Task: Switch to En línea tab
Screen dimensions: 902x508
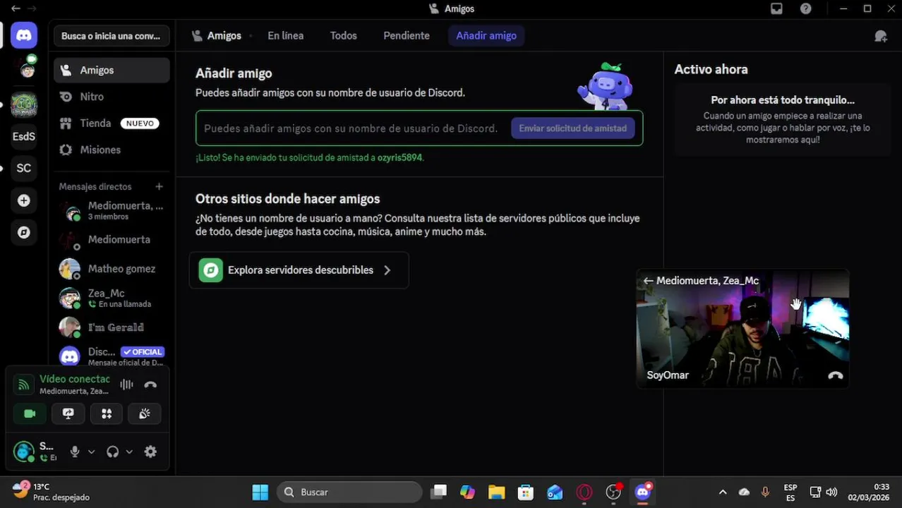Action: pyautogui.click(x=285, y=36)
